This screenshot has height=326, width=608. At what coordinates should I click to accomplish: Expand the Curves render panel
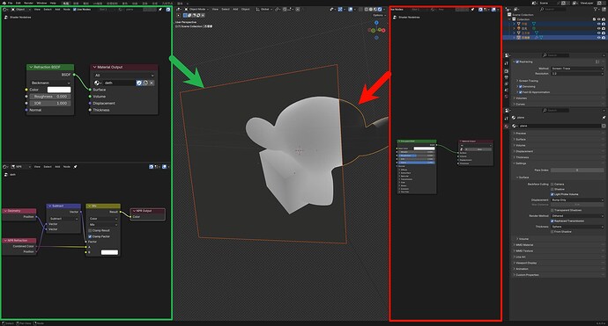520,104
